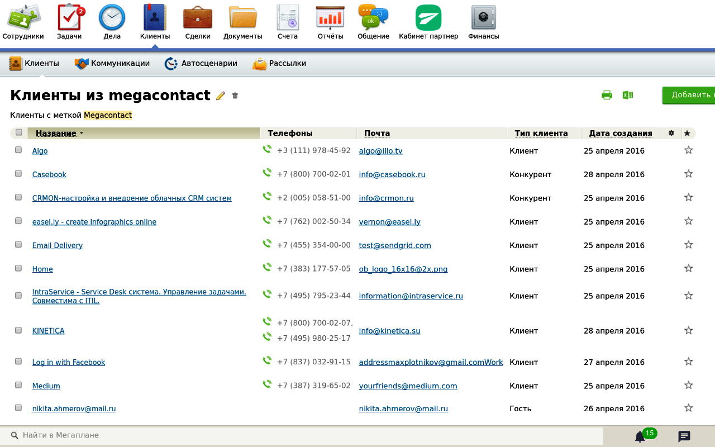The width and height of the screenshot is (715, 447).
Task: Click the Телефоны column header
Action: pos(290,133)
